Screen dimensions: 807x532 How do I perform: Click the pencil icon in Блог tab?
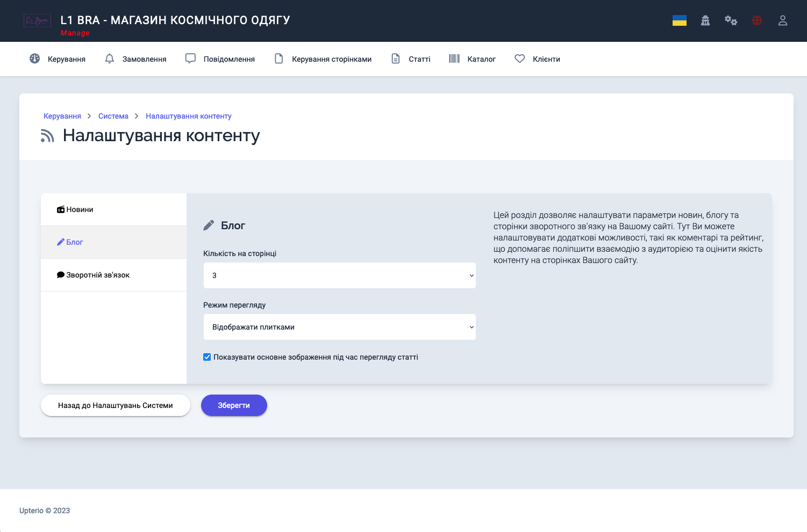pyautogui.click(x=61, y=242)
